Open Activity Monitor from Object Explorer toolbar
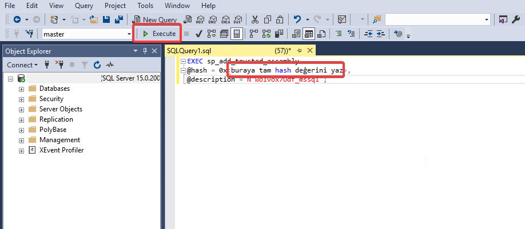The width and height of the screenshot is (525, 229). (110, 65)
